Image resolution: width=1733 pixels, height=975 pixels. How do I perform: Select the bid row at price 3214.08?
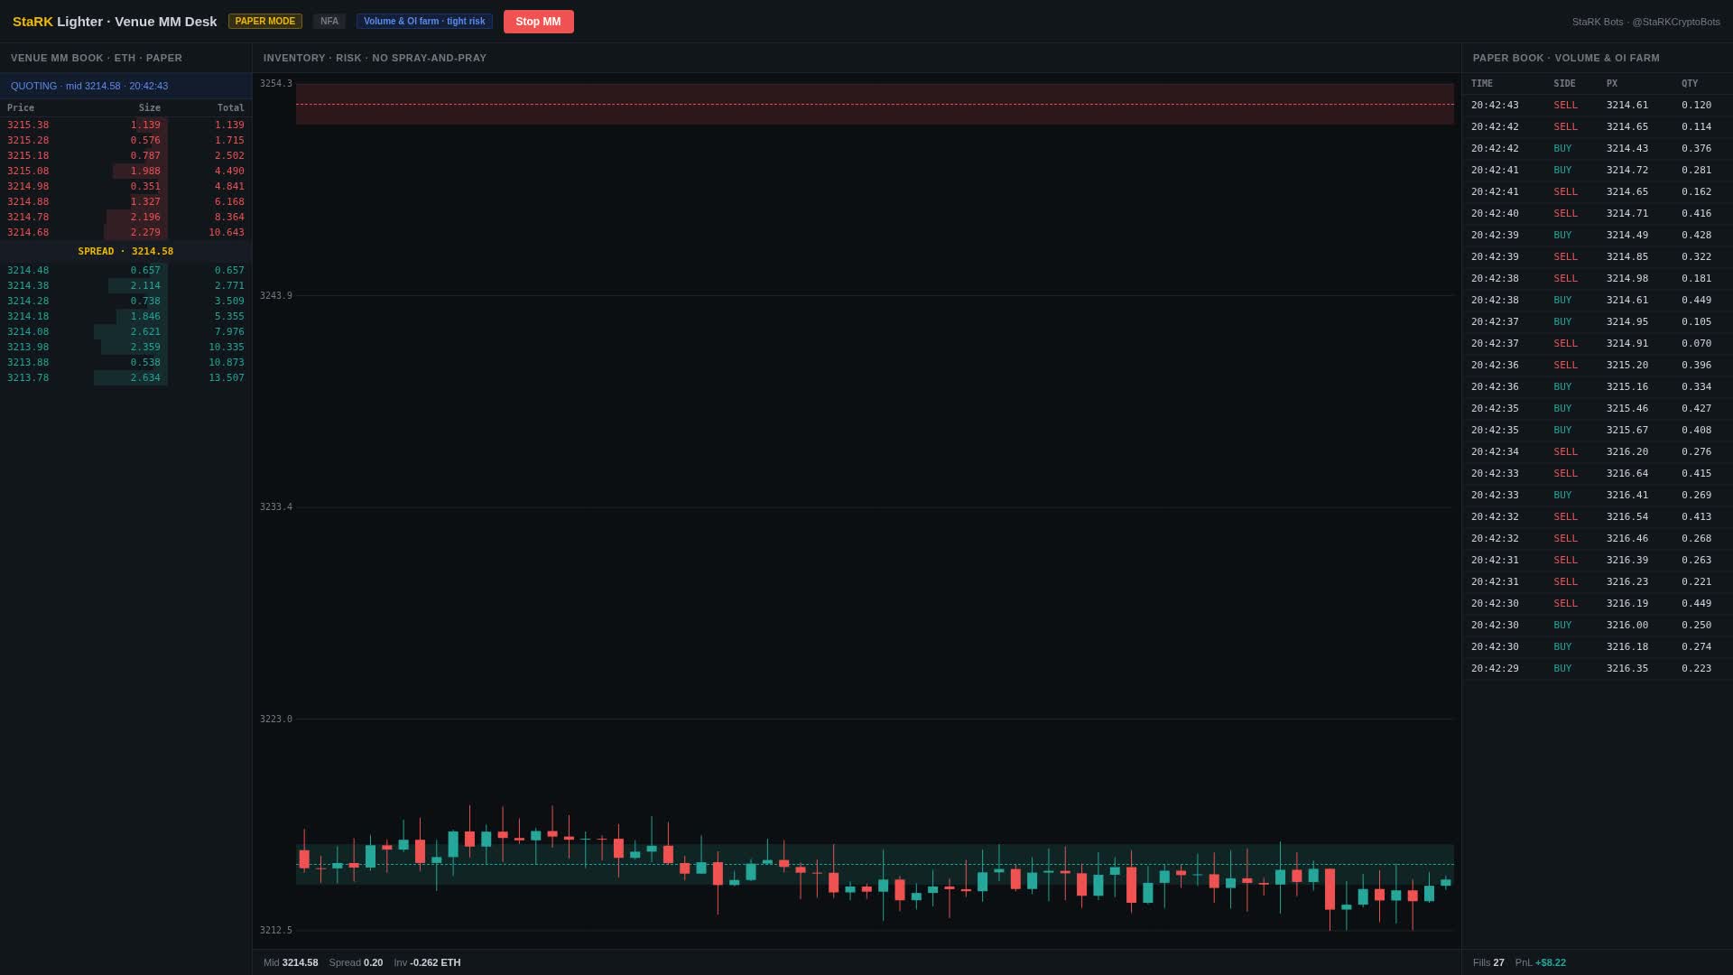pyautogui.click(x=125, y=332)
